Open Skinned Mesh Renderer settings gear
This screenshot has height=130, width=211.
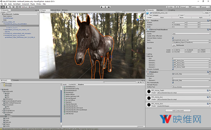[210, 29]
